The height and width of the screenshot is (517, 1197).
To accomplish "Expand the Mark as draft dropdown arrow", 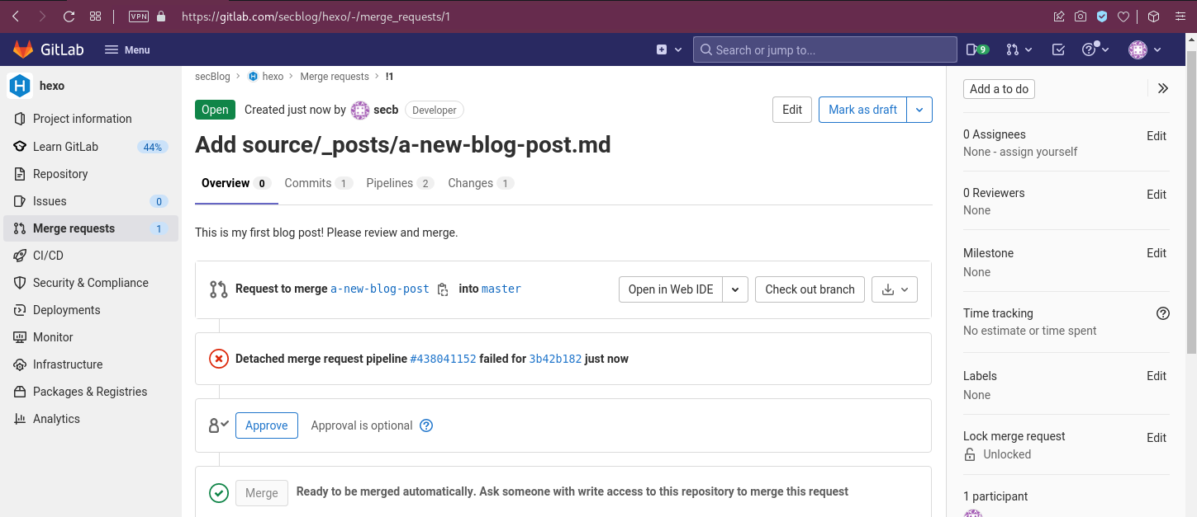I will 919,110.
